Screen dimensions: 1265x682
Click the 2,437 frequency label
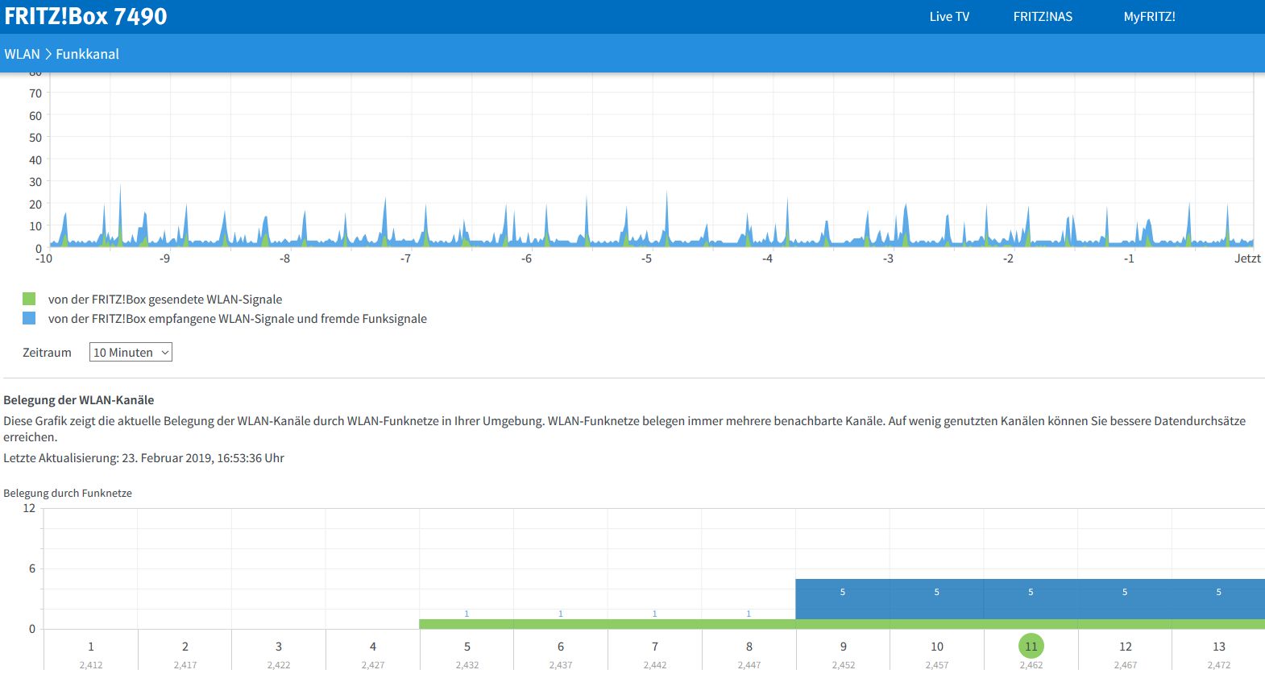point(561,665)
